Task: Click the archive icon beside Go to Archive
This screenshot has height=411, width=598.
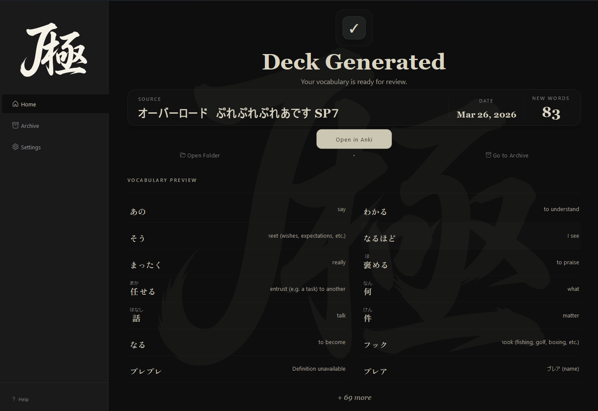Action: [x=488, y=155]
